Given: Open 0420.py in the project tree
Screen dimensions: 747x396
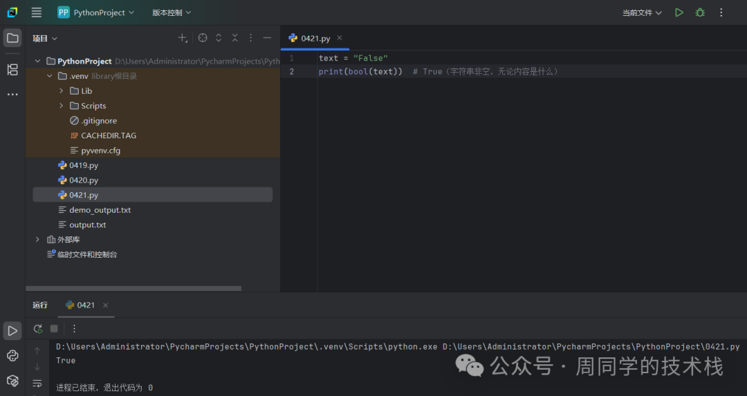Looking at the screenshot, I should pyautogui.click(x=78, y=180).
